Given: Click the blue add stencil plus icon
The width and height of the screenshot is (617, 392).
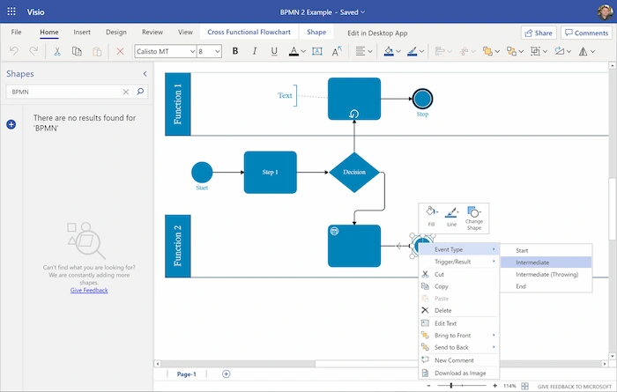Looking at the screenshot, I should [x=11, y=124].
